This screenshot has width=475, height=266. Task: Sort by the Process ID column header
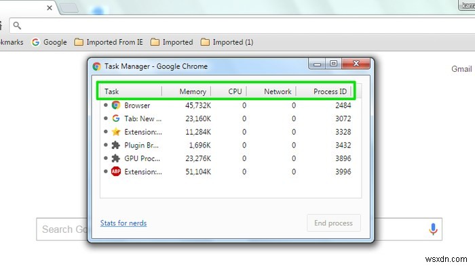[324, 91]
